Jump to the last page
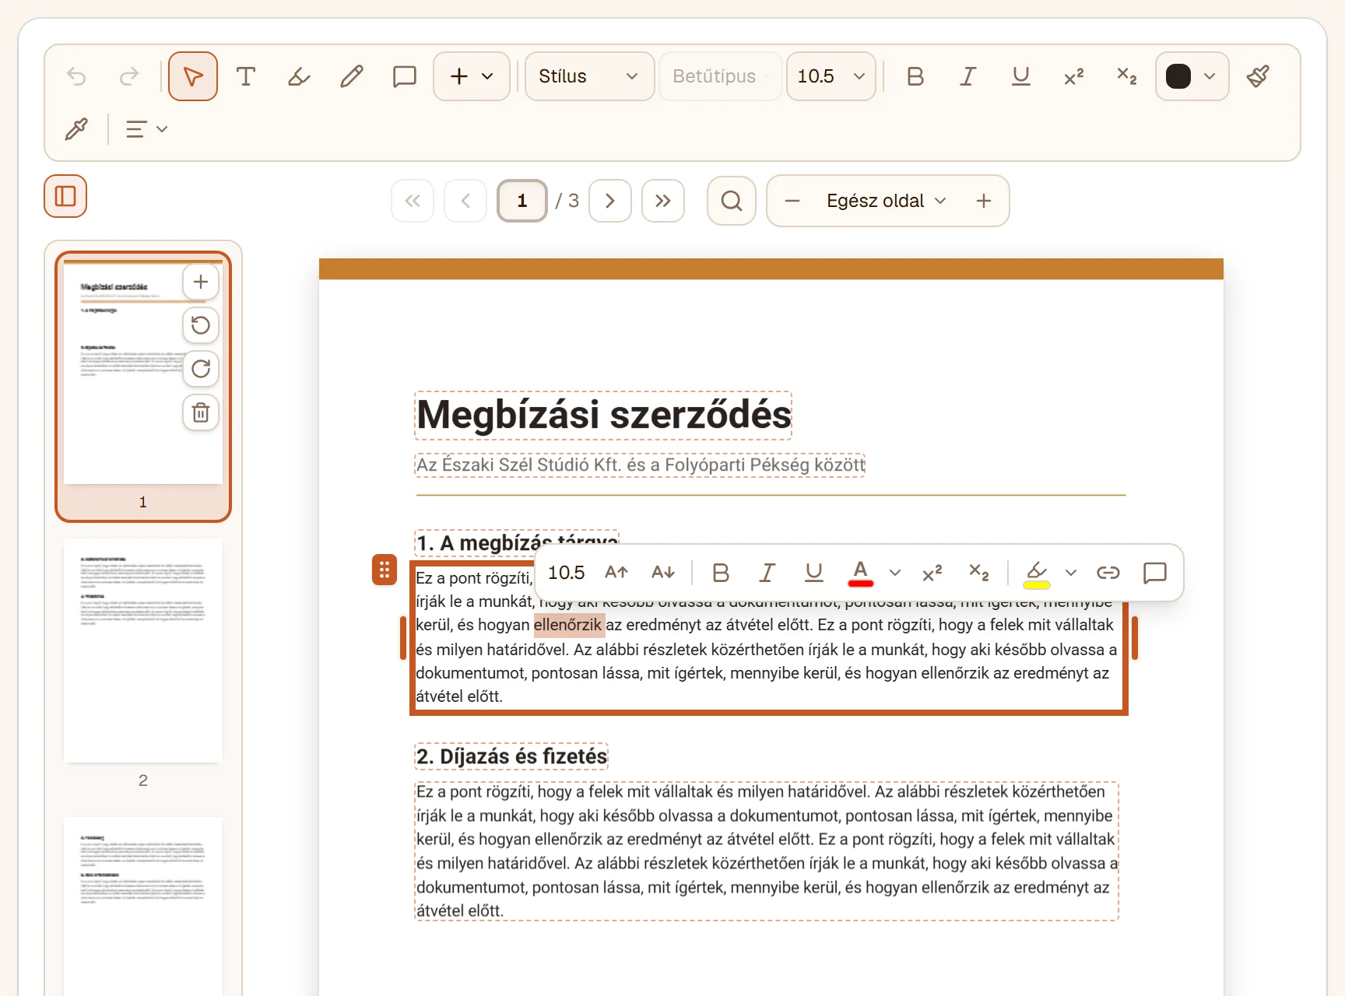Image resolution: width=1345 pixels, height=996 pixels. (663, 201)
